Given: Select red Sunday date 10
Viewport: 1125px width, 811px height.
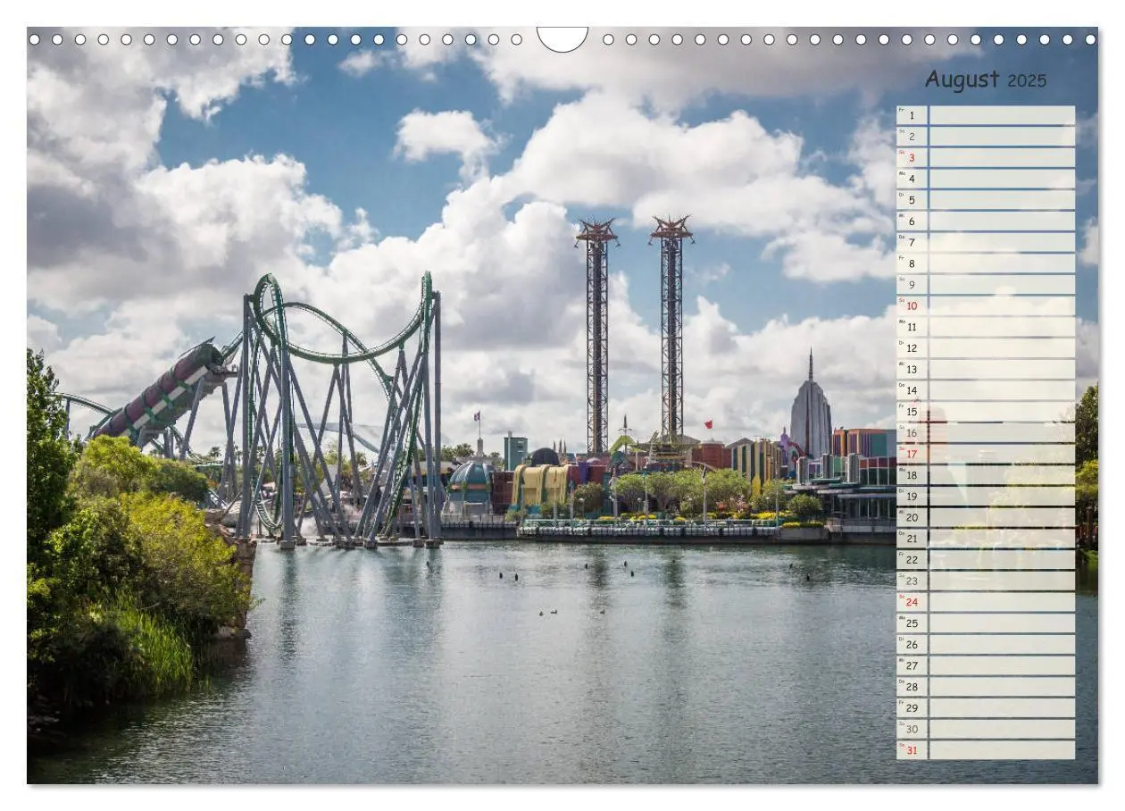Looking at the screenshot, I should [912, 305].
